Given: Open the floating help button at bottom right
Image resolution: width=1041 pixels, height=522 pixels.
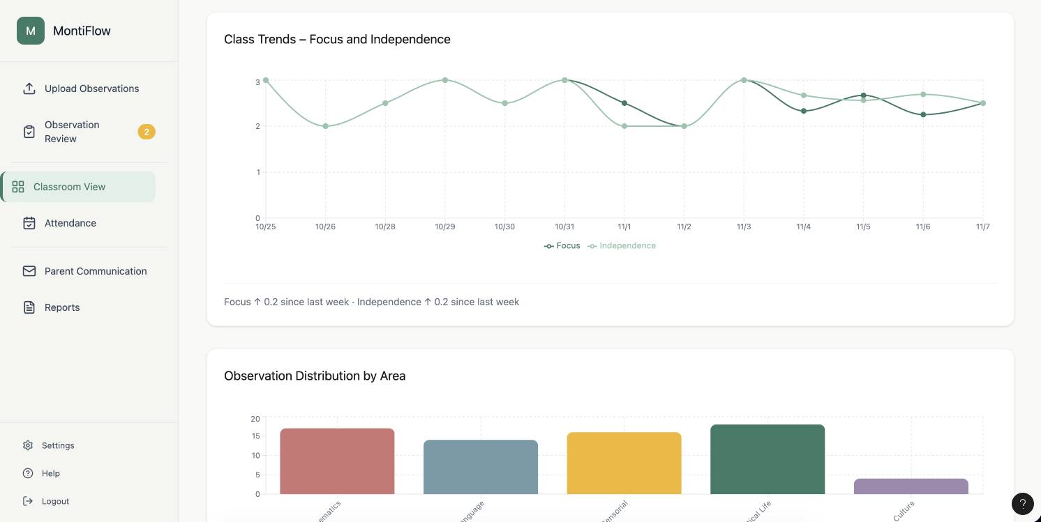Looking at the screenshot, I should (1022, 504).
